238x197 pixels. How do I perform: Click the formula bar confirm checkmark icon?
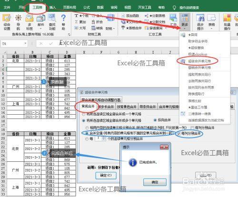51,44
